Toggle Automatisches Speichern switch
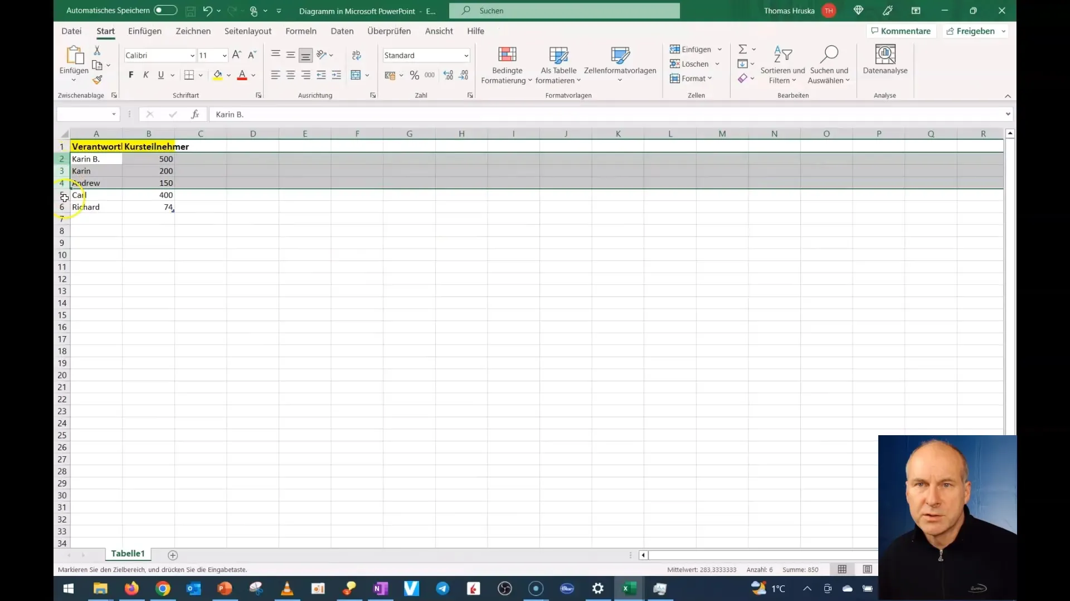Viewport: 1070px width, 601px height. (x=164, y=10)
